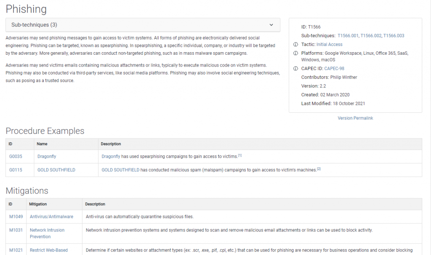Click the Description header in Procedure Examples table
431x255 pixels.
point(111,144)
